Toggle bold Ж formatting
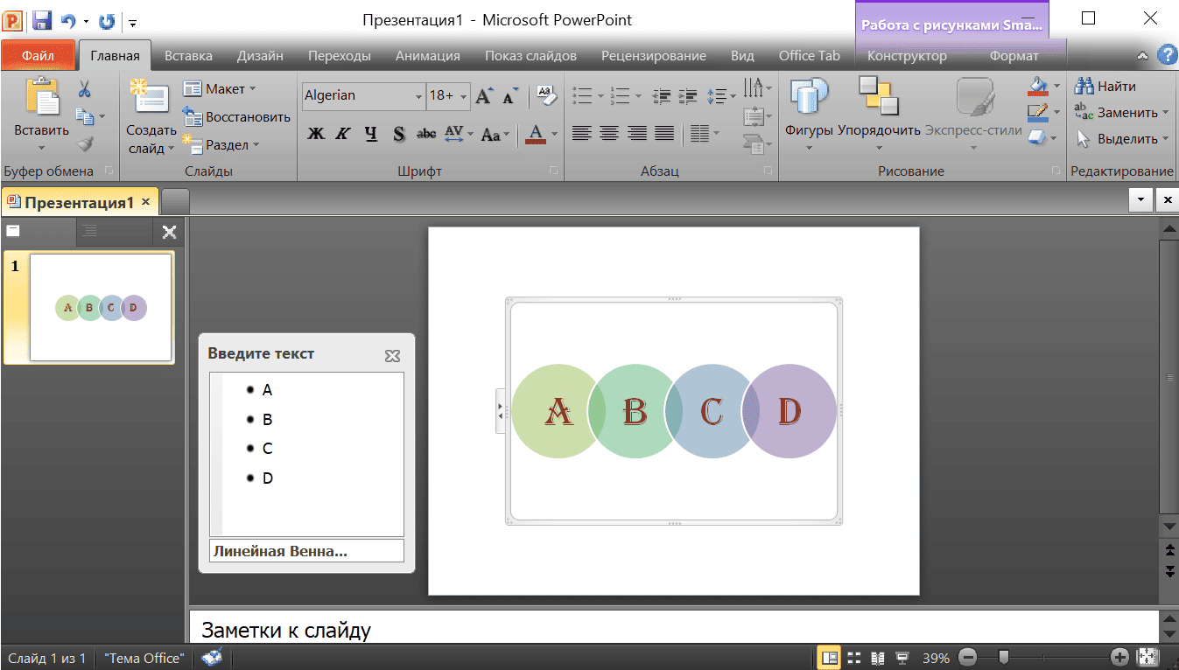This screenshot has width=1179, height=670. tap(316, 135)
